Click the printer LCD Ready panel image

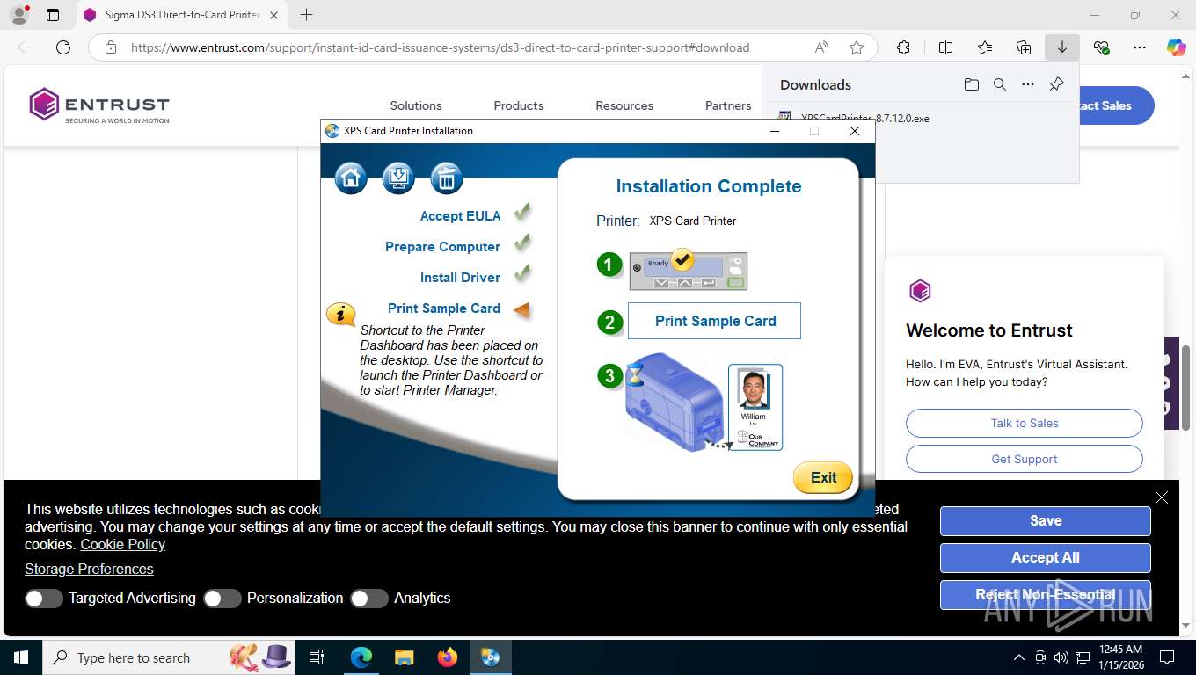click(689, 271)
